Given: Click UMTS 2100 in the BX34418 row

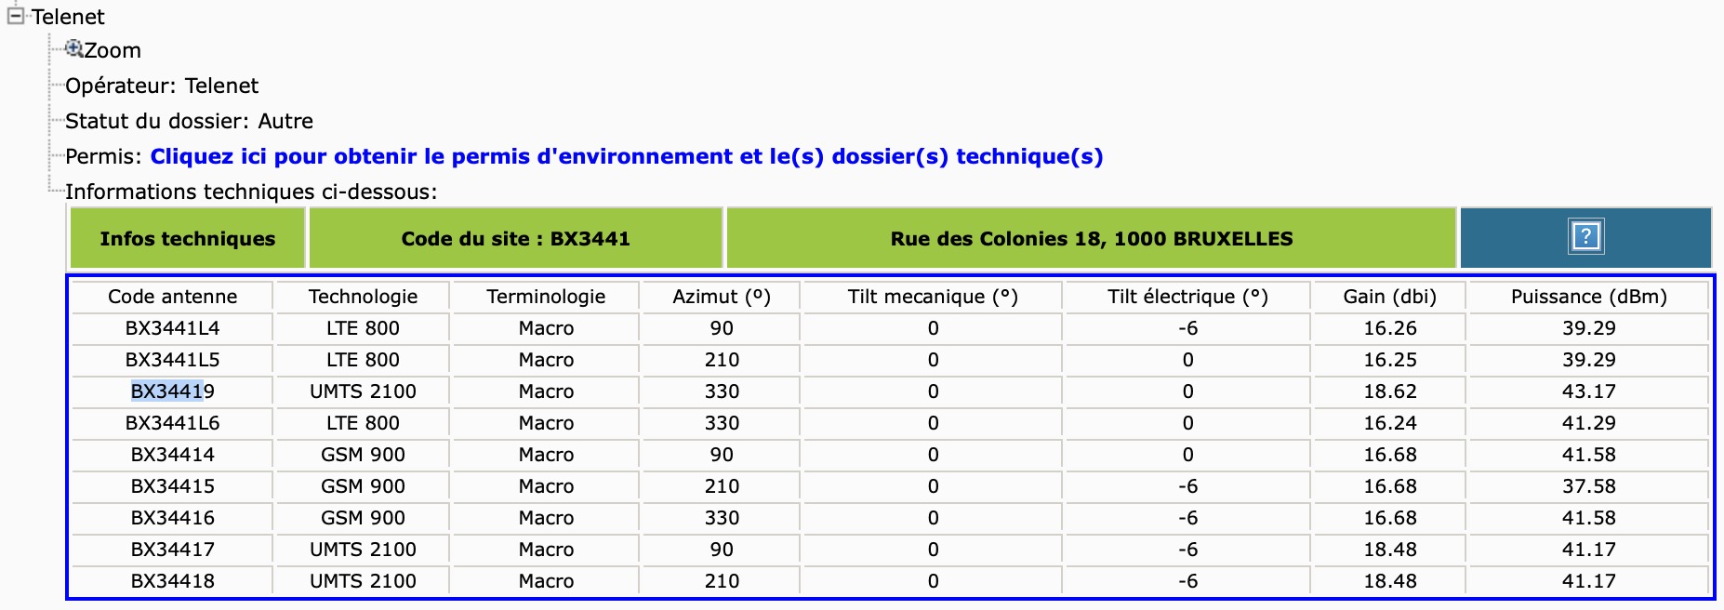Looking at the screenshot, I should point(363,581).
